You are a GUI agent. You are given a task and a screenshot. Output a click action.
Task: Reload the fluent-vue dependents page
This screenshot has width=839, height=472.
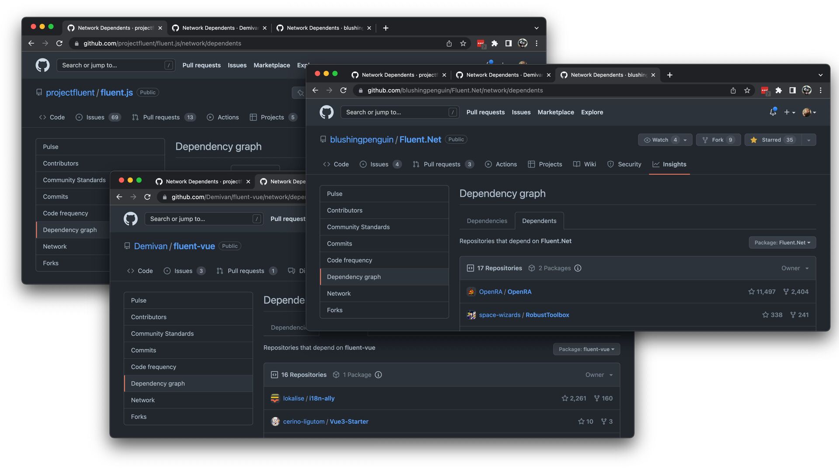[147, 197]
